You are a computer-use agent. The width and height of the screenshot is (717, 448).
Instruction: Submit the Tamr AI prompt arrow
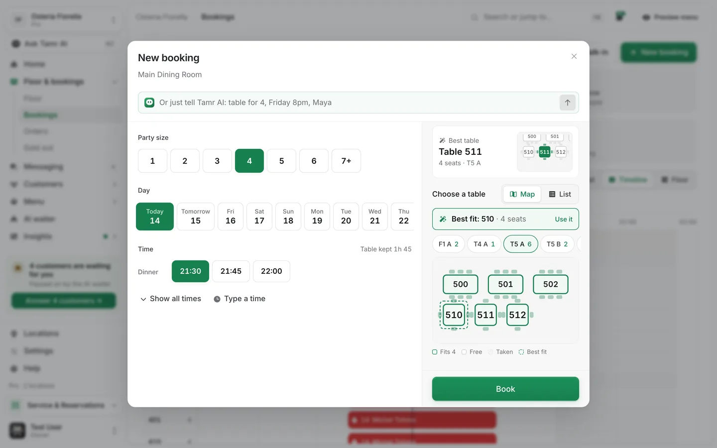567,103
